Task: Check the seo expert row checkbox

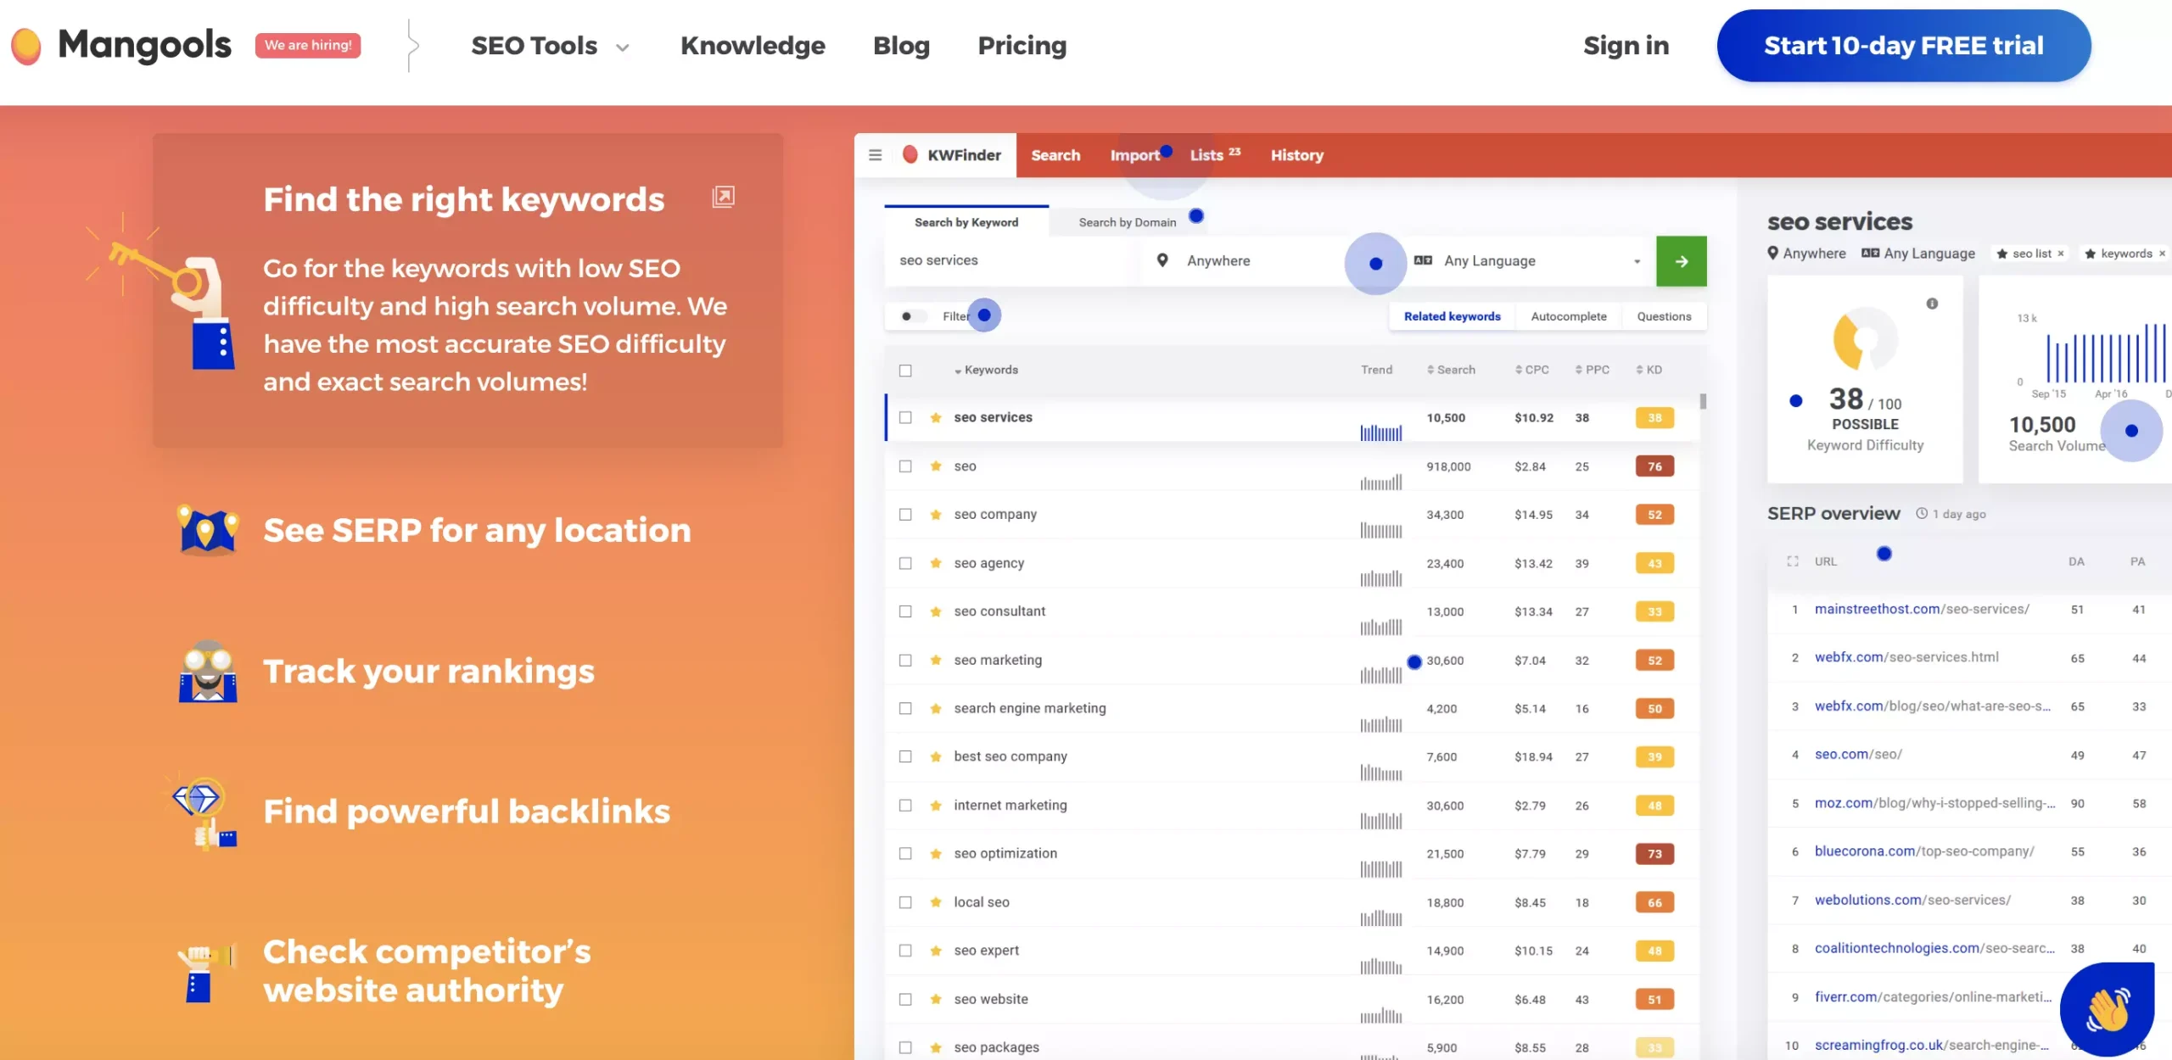Action: (905, 951)
